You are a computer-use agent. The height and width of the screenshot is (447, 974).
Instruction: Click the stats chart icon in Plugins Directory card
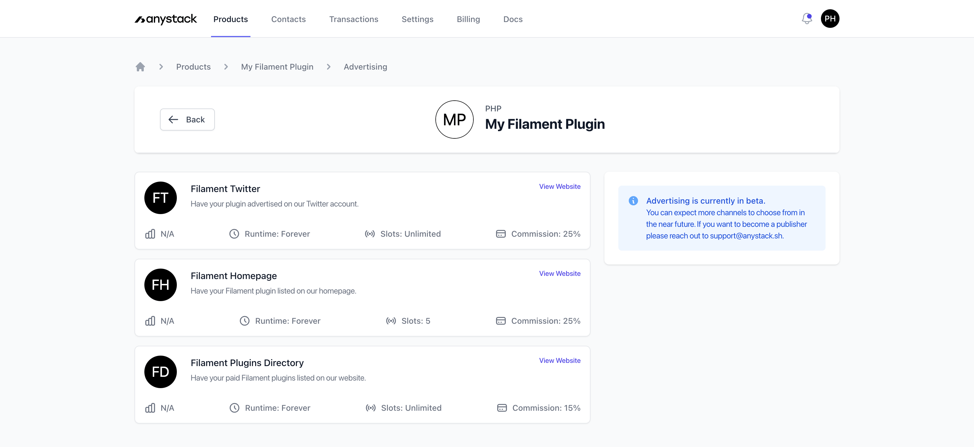[150, 408]
